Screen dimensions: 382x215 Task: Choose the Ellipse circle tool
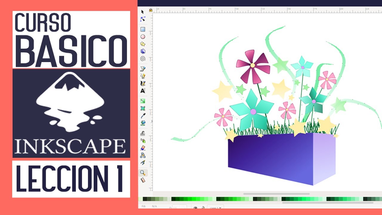(143, 37)
